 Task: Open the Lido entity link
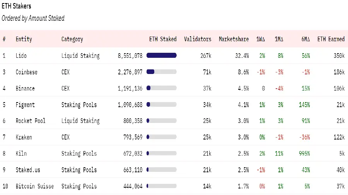click(x=21, y=55)
